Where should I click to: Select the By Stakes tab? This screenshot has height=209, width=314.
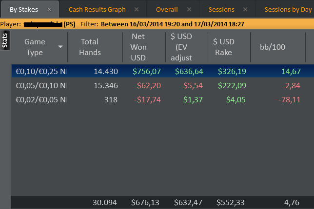(24, 9)
